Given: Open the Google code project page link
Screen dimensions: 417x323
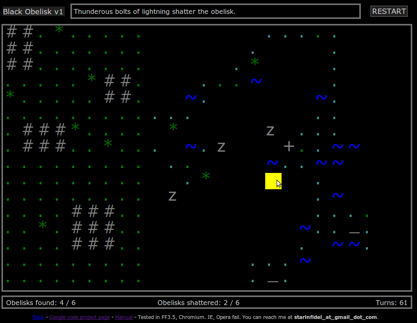Looking at the screenshot, I should tap(79, 317).
